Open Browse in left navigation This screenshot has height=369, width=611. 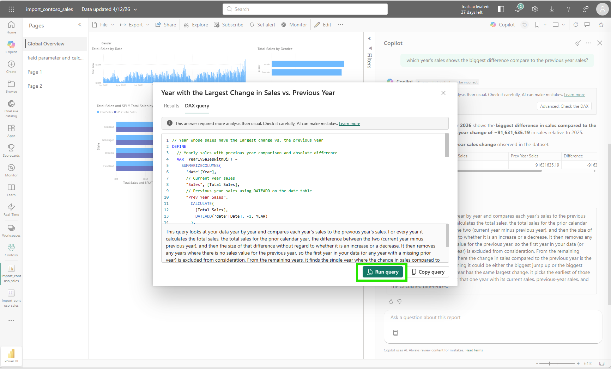click(11, 86)
